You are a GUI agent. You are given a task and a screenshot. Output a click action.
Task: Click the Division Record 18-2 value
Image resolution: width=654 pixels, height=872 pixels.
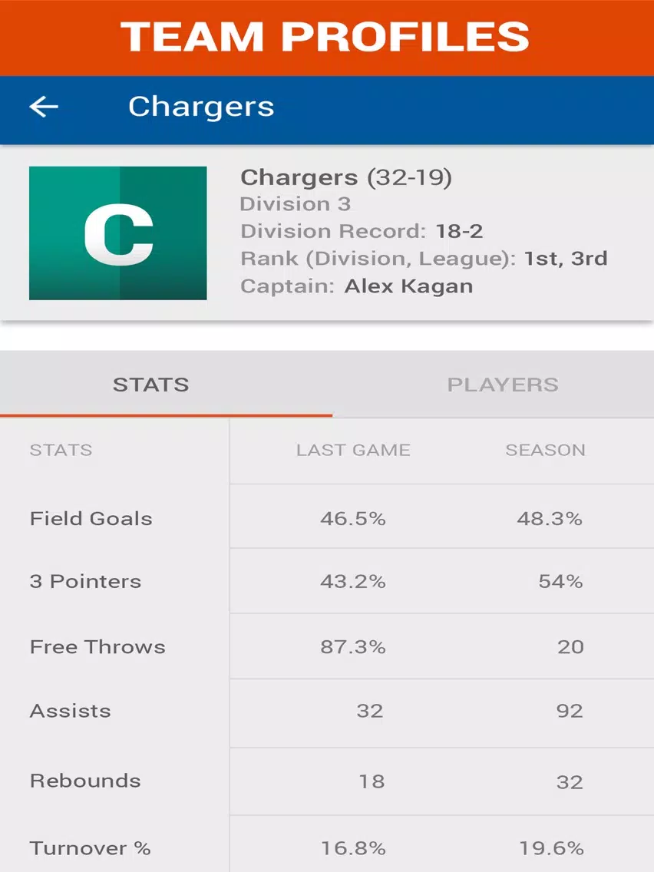(459, 231)
